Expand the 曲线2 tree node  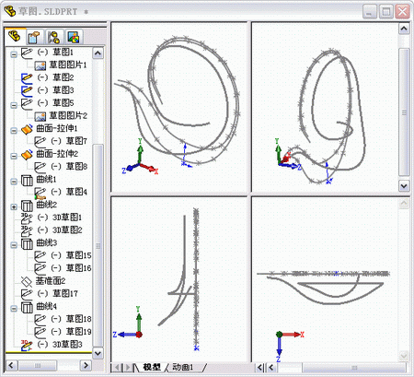[14, 207]
